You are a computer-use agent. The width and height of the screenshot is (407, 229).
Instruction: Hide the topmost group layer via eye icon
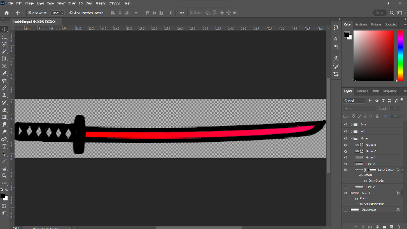tap(345, 125)
